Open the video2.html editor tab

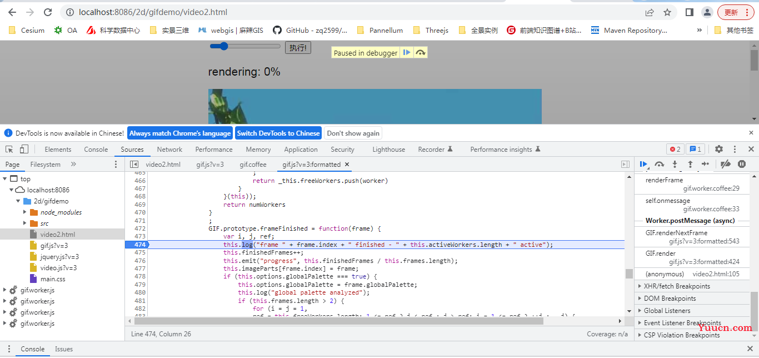pyautogui.click(x=163, y=165)
